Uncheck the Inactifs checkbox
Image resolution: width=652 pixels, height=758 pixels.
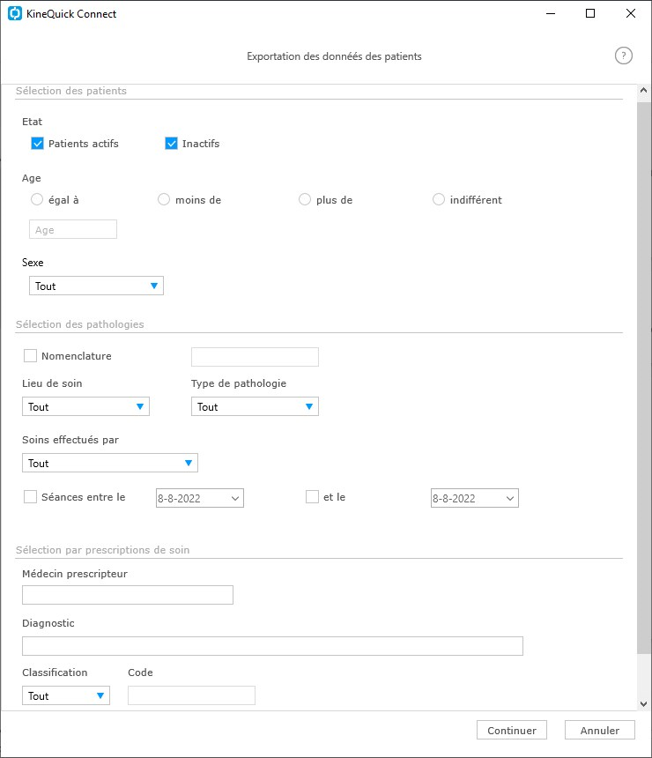tap(171, 144)
